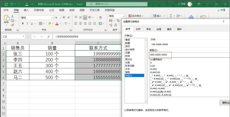Increase decimal places

(x=111, y=25)
